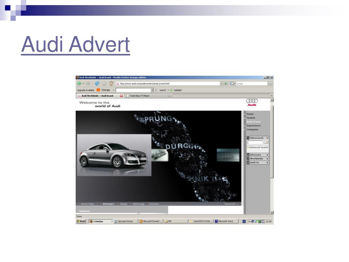This screenshot has width=349, height=262.
Task: Select the Brand Today section
Action: coord(88,204)
